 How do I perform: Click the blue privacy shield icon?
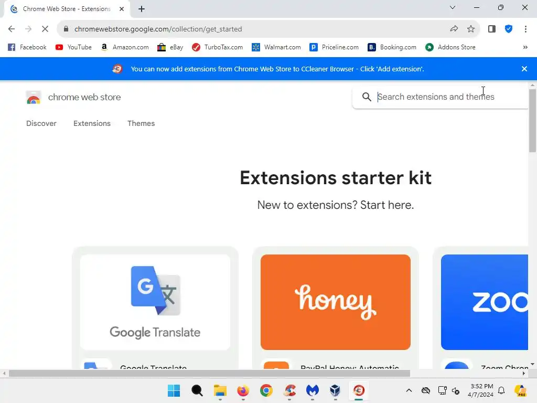point(509,29)
